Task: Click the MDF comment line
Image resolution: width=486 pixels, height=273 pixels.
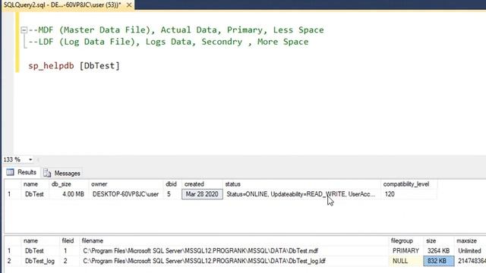Action: click(176, 30)
